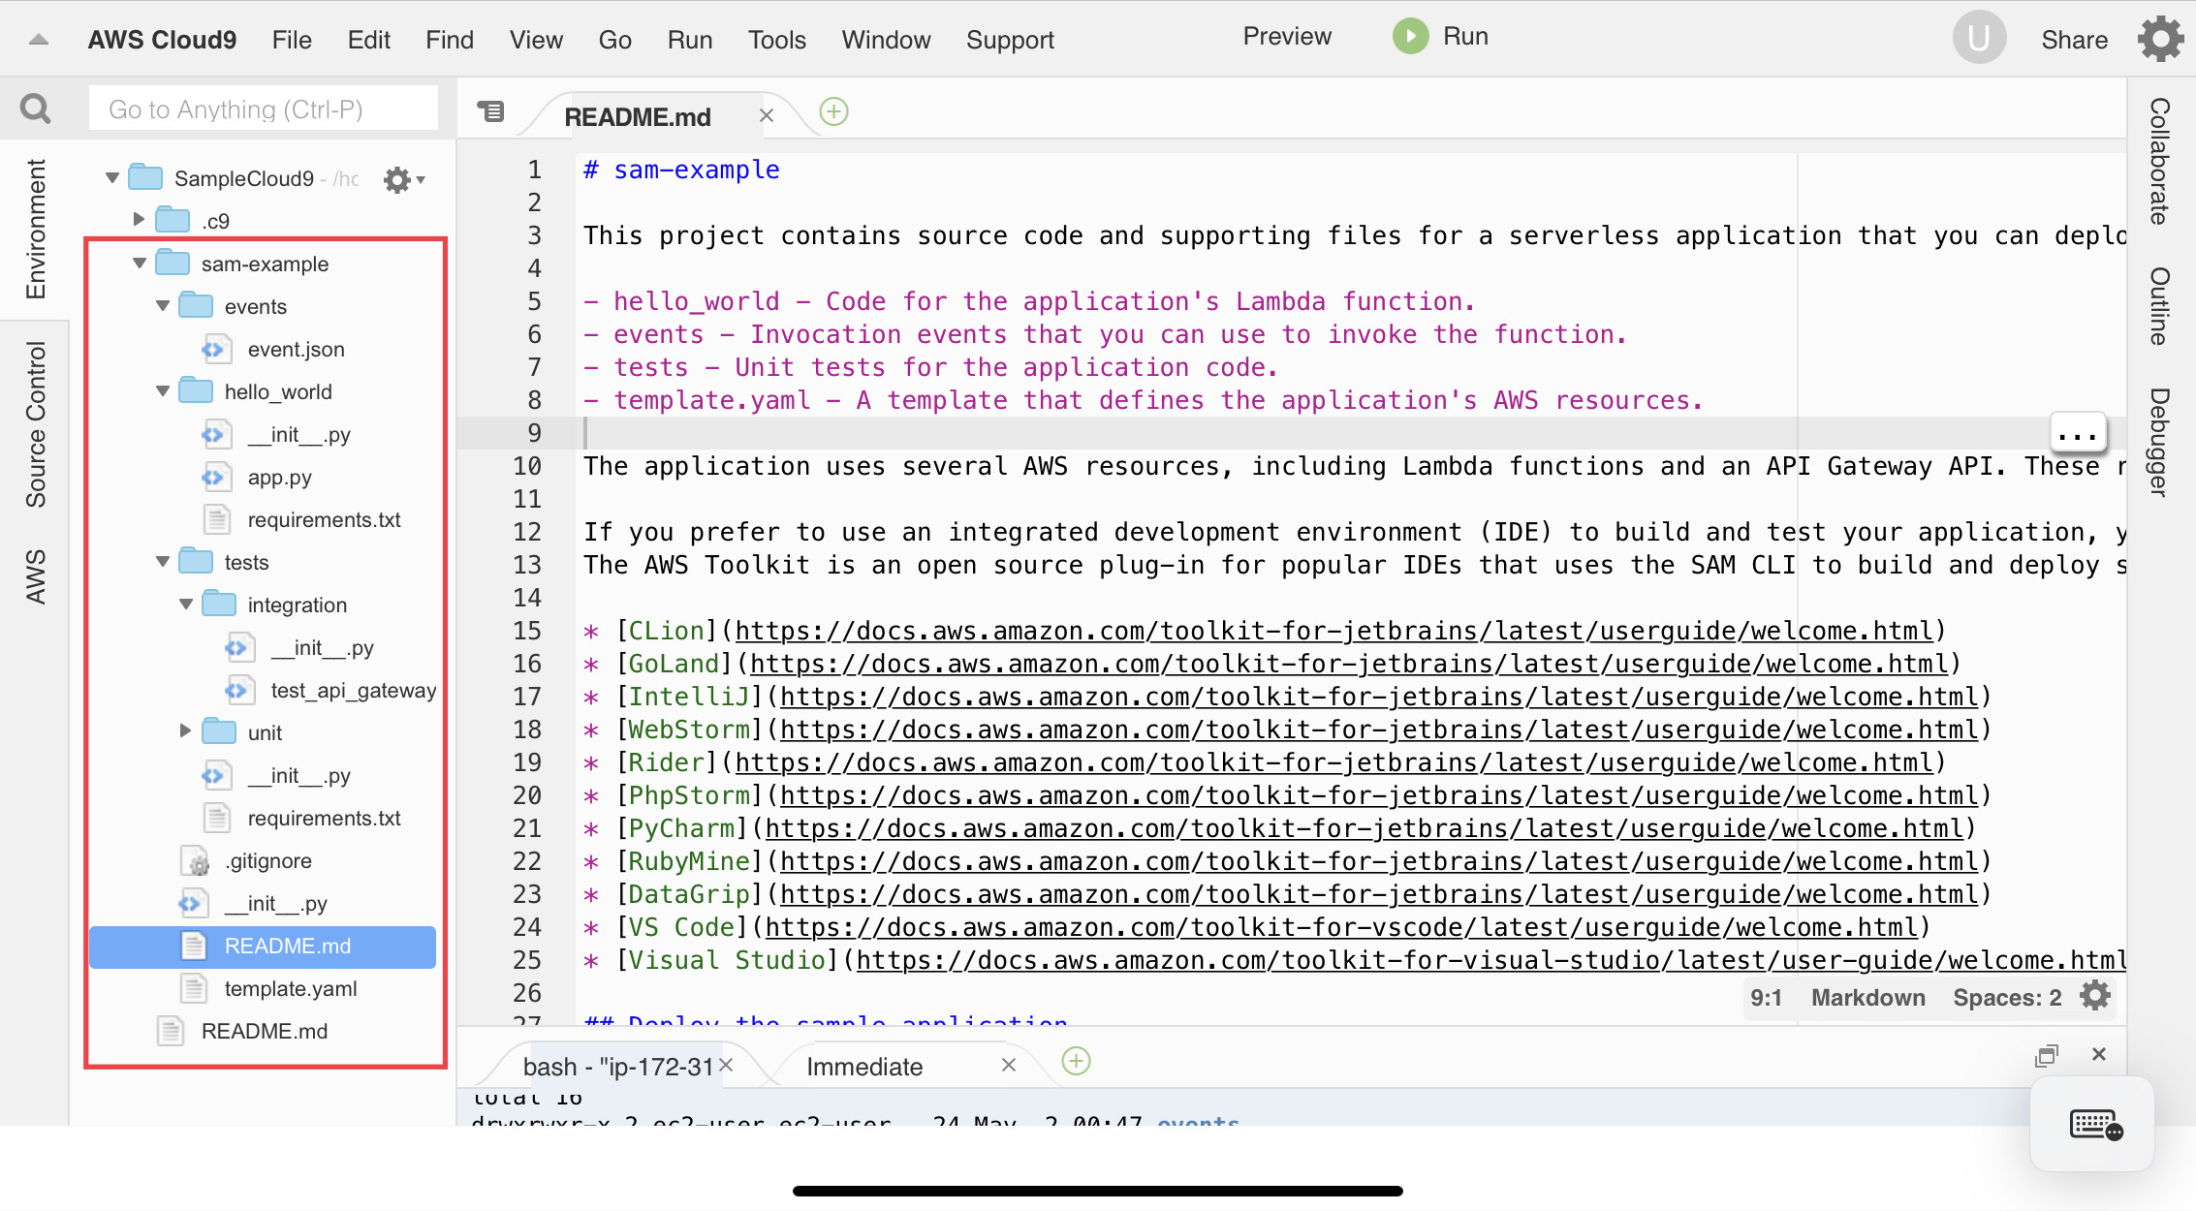Maximize the console panel icon
The height and width of the screenshot is (1211, 2196).
pos(2047,1054)
